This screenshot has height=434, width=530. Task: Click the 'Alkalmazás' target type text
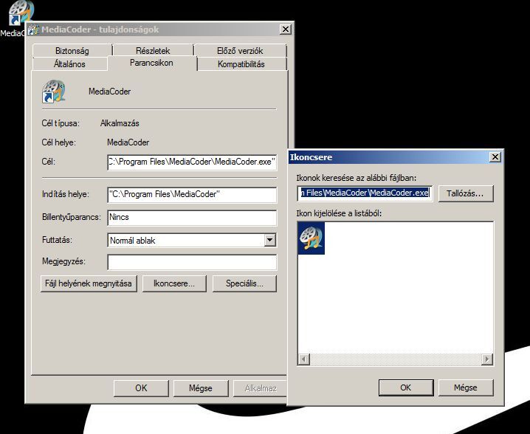pyautogui.click(x=120, y=123)
